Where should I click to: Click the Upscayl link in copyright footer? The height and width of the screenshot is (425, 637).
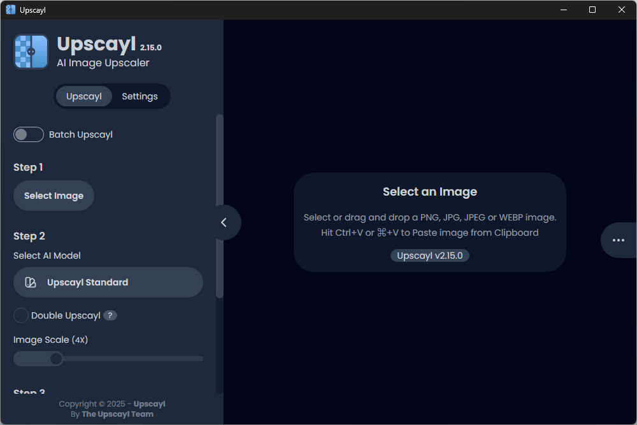[150, 404]
